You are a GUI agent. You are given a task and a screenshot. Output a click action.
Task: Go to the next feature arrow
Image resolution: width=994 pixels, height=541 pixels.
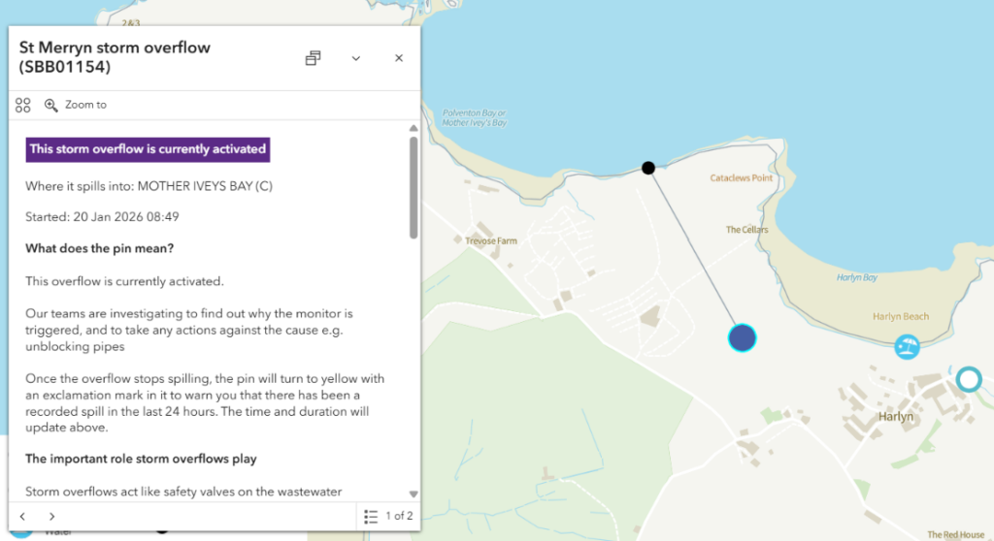[x=52, y=516]
